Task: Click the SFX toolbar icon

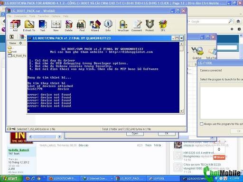Action: point(163,26)
